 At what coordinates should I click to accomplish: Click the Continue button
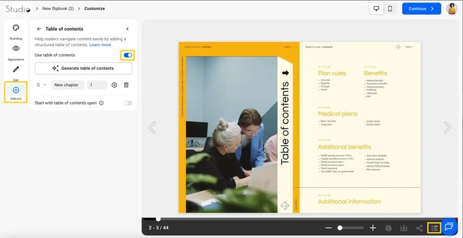click(x=421, y=8)
